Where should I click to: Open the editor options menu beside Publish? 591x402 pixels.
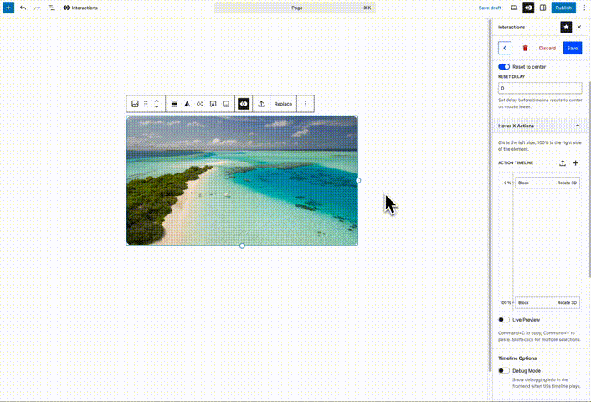583,8
